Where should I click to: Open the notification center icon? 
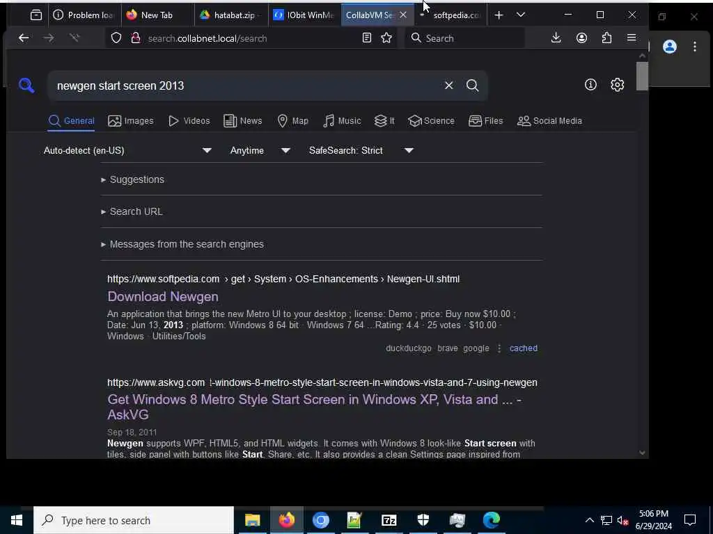690,520
